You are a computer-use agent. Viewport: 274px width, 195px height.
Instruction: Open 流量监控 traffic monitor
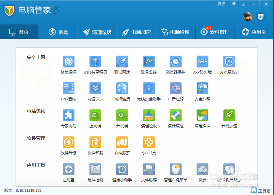tap(149, 62)
